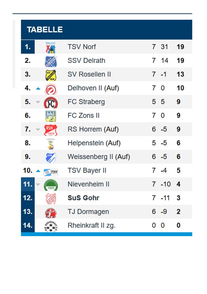Screen dimensions: 207x294
Task: Click the FC Zons II crest
Action: [x=51, y=116]
